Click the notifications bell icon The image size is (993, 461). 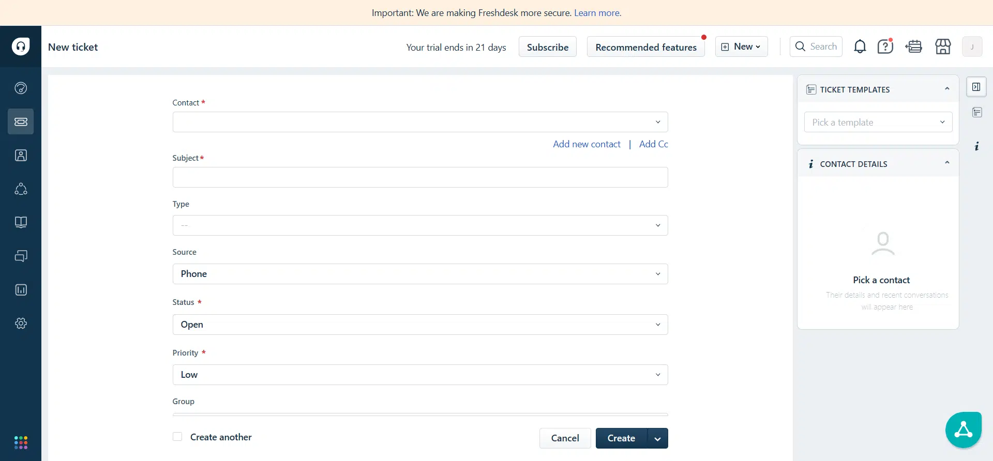[x=860, y=47]
